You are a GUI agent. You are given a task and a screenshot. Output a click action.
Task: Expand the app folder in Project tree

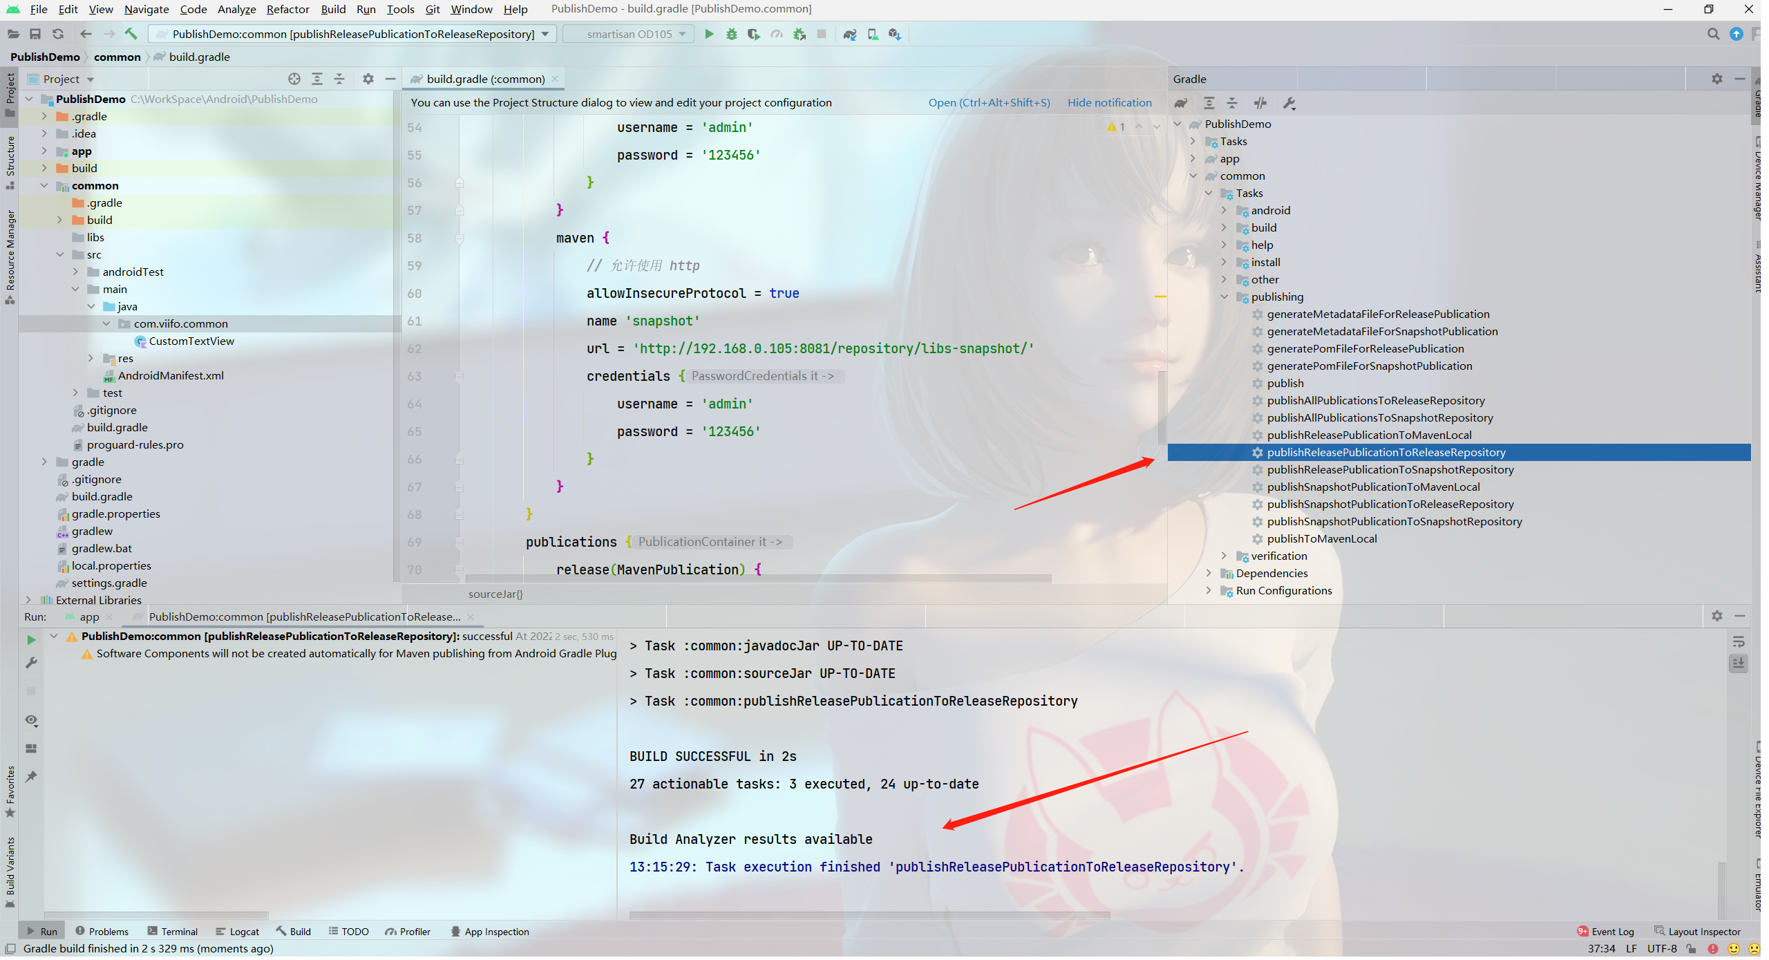click(44, 151)
